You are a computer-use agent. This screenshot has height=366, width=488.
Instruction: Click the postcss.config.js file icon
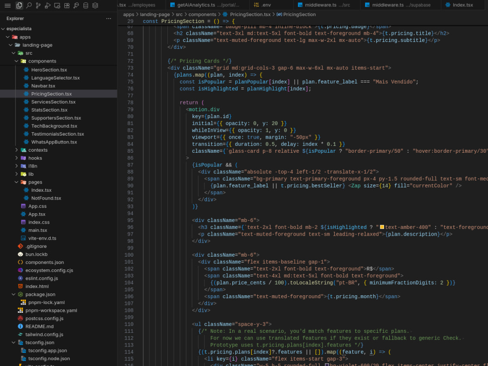point(20,318)
